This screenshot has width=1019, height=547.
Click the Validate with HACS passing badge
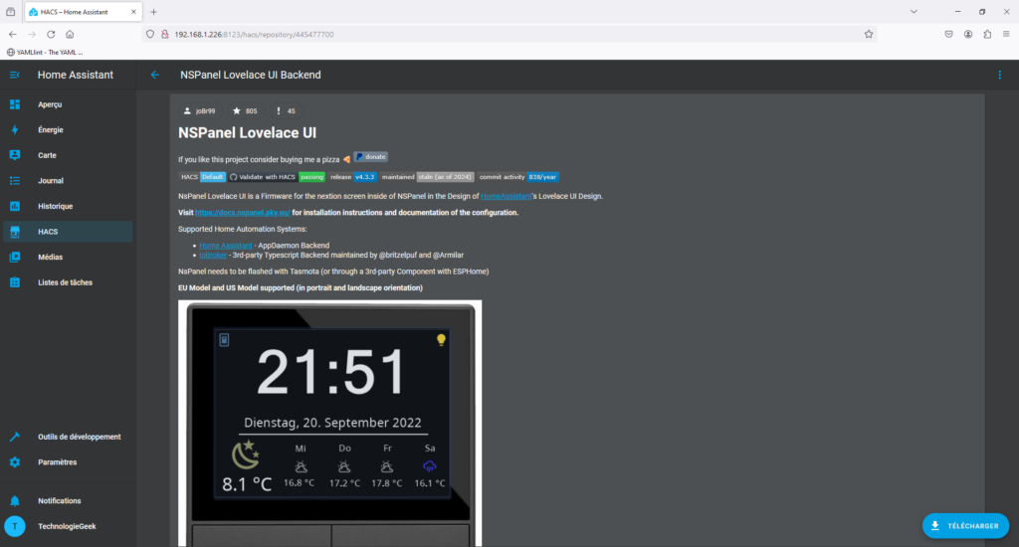point(277,177)
